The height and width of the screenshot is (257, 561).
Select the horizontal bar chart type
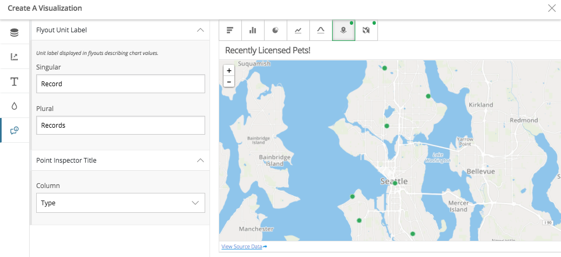tap(230, 30)
